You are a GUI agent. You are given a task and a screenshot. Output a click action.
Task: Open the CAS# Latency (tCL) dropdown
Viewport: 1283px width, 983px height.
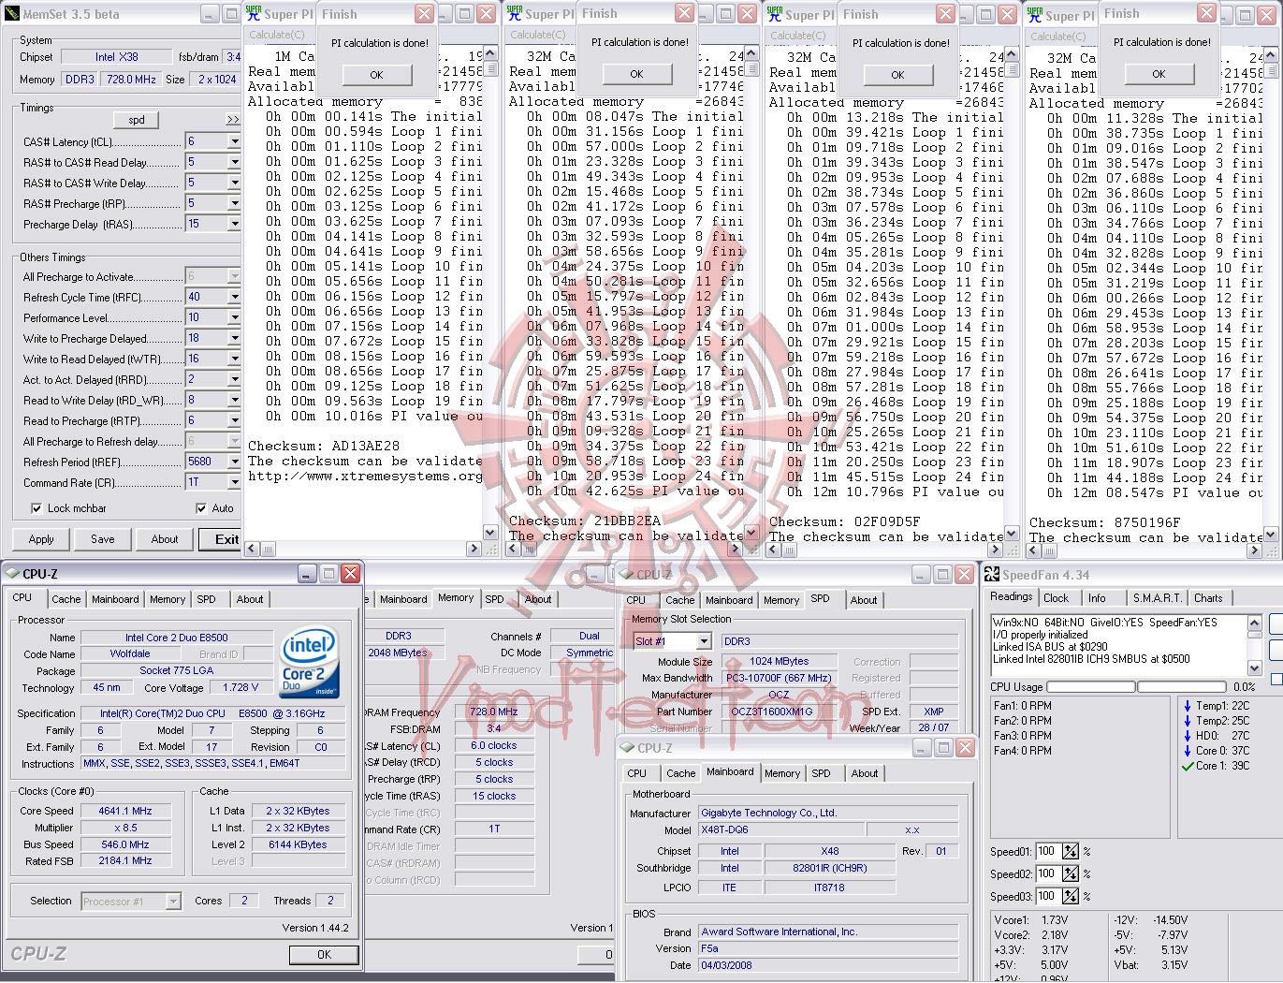[x=234, y=141]
